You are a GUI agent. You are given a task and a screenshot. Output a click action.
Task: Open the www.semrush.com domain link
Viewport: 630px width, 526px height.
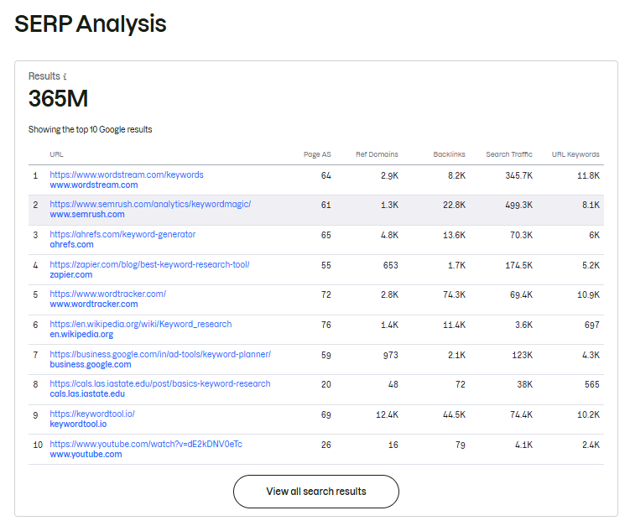pyautogui.click(x=87, y=214)
